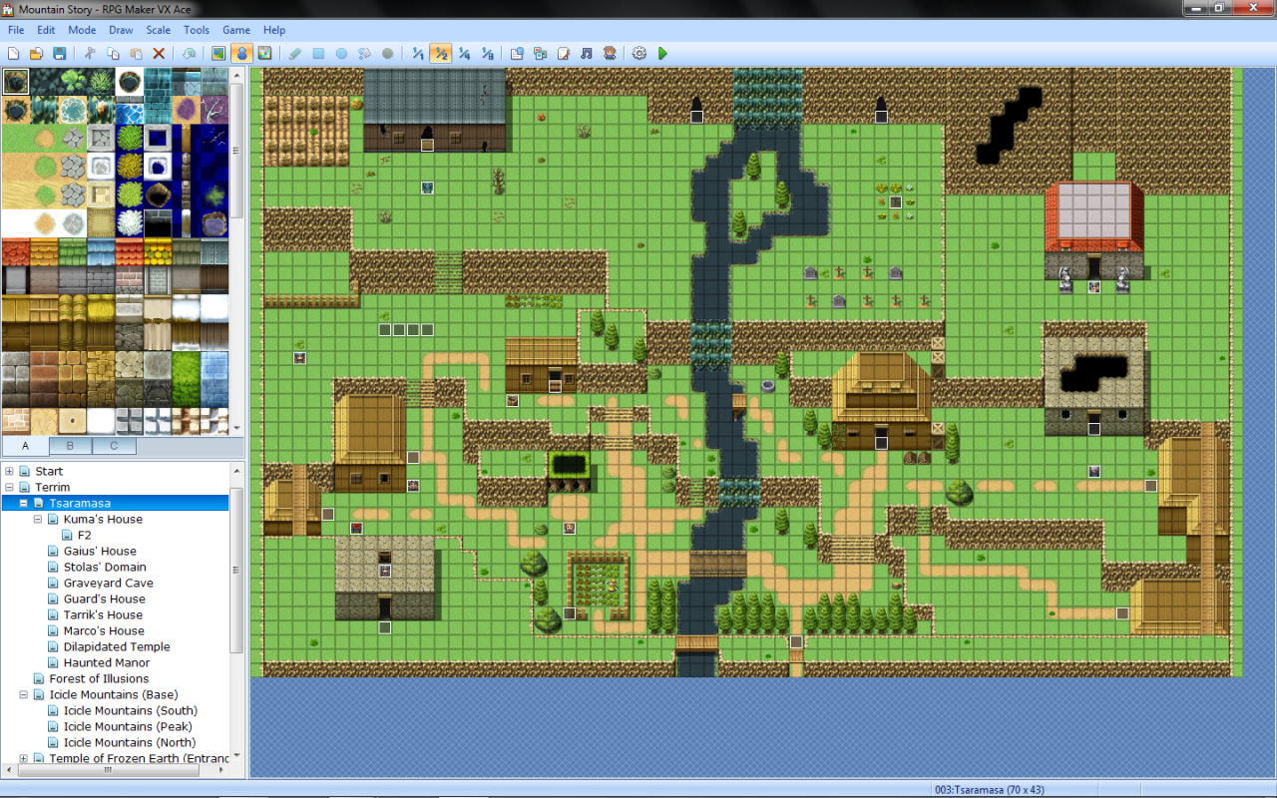Image resolution: width=1277 pixels, height=798 pixels.
Task: Switch to tileset tab A
Action: pos(25,445)
